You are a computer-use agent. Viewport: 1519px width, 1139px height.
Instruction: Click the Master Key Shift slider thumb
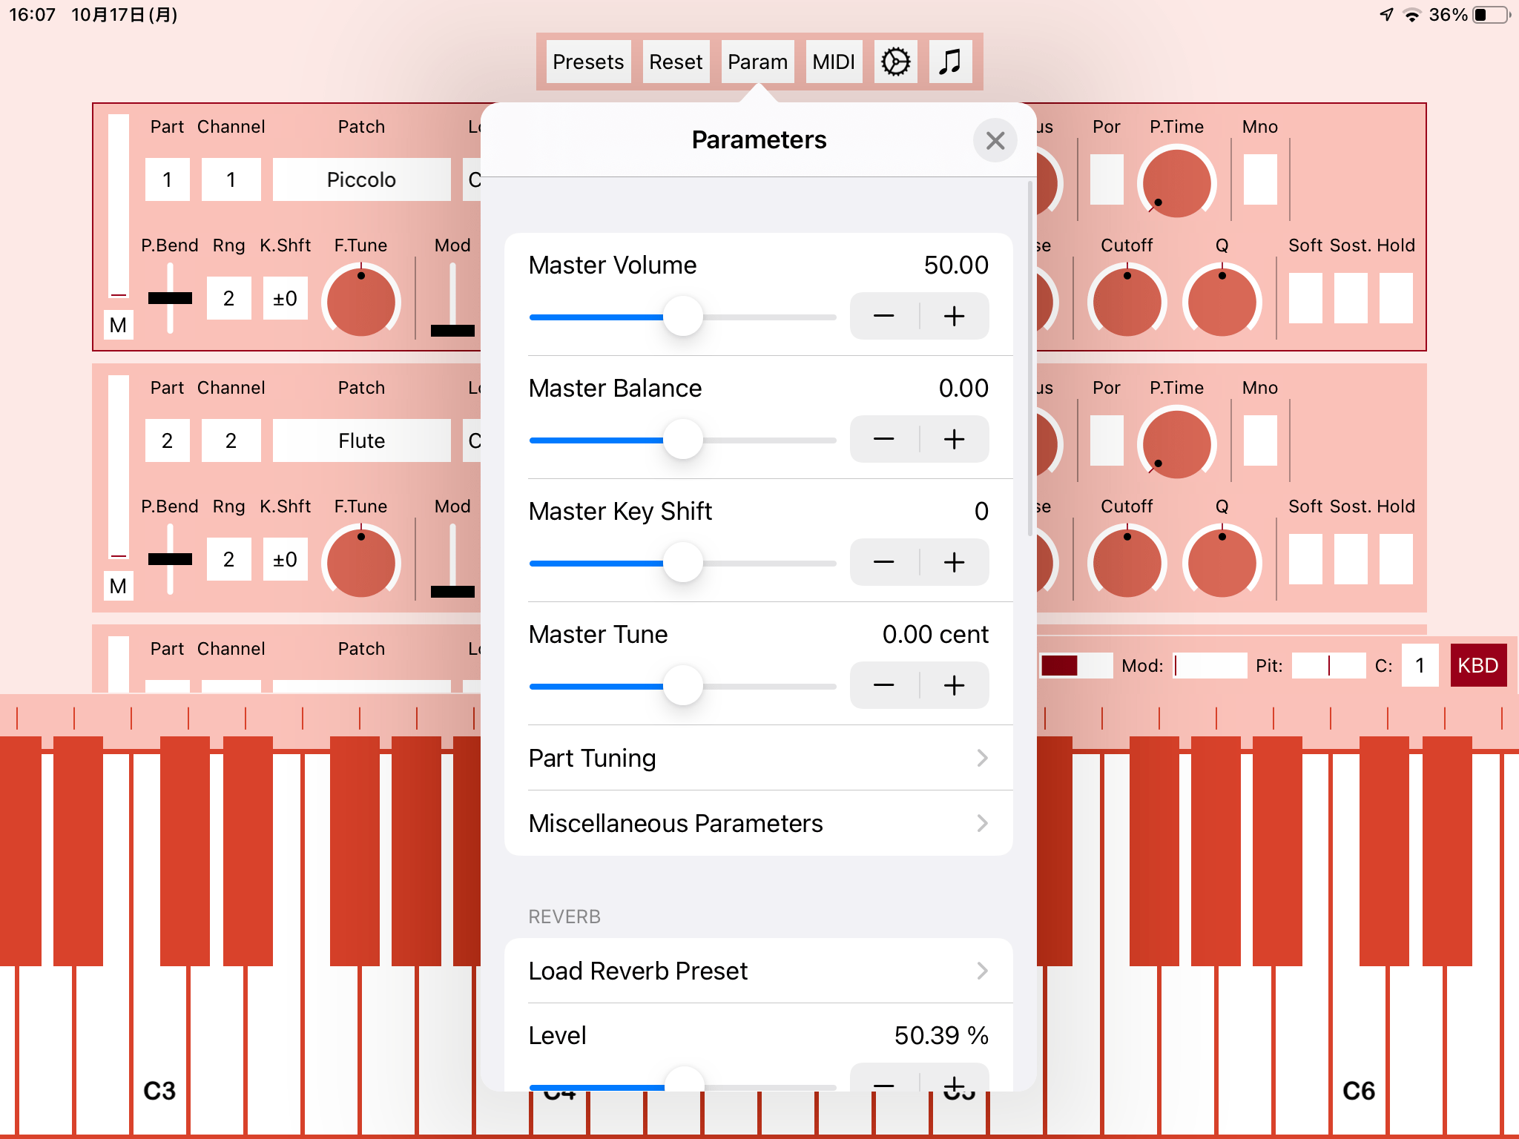(x=682, y=562)
